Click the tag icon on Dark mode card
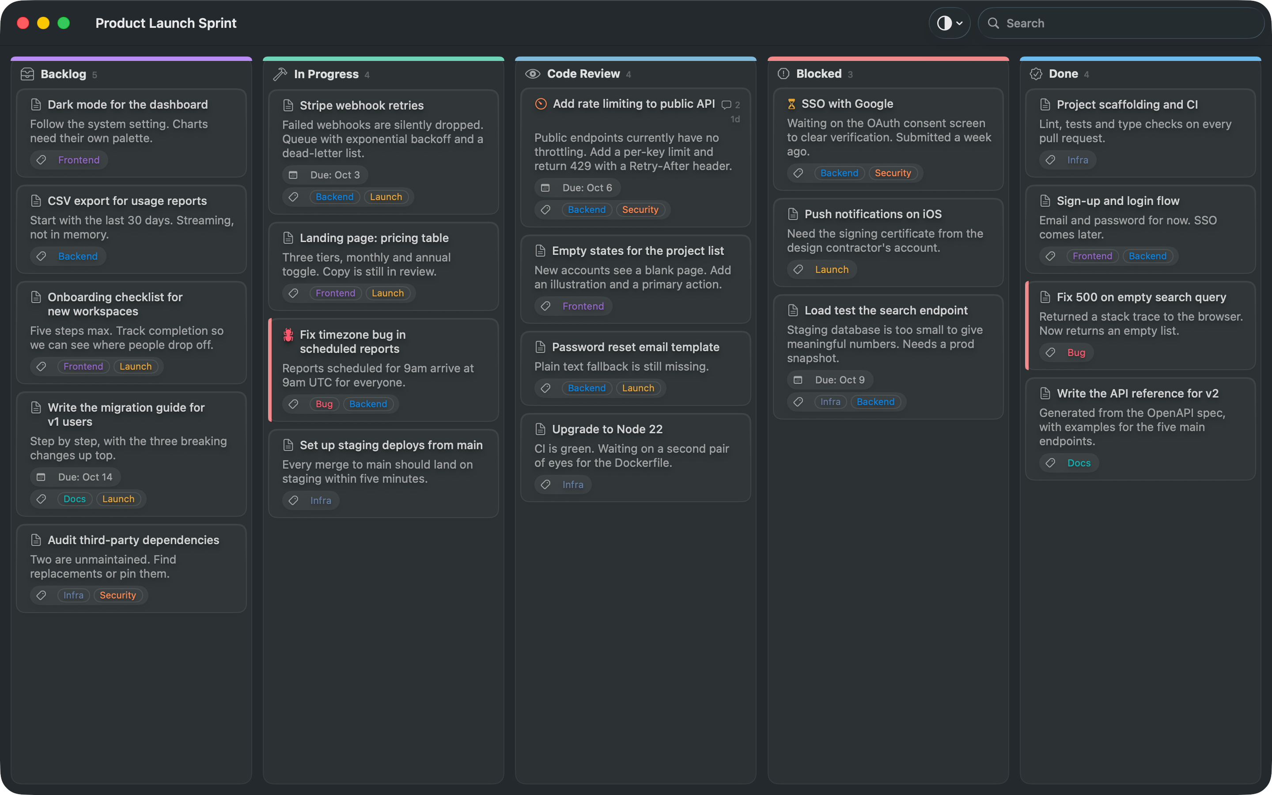This screenshot has height=795, width=1272. 41,160
